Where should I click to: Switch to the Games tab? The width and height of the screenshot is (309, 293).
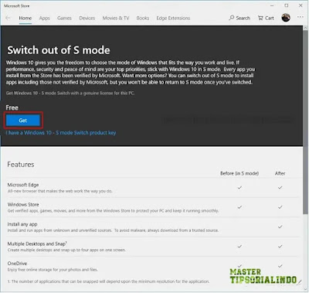point(64,18)
